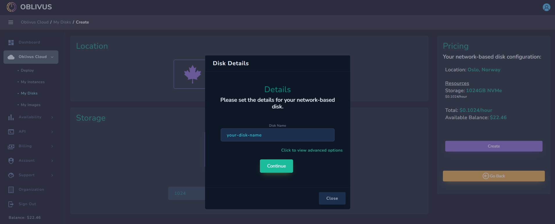Click the Continue button
Image resolution: width=555 pixels, height=224 pixels.
pyautogui.click(x=276, y=166)
